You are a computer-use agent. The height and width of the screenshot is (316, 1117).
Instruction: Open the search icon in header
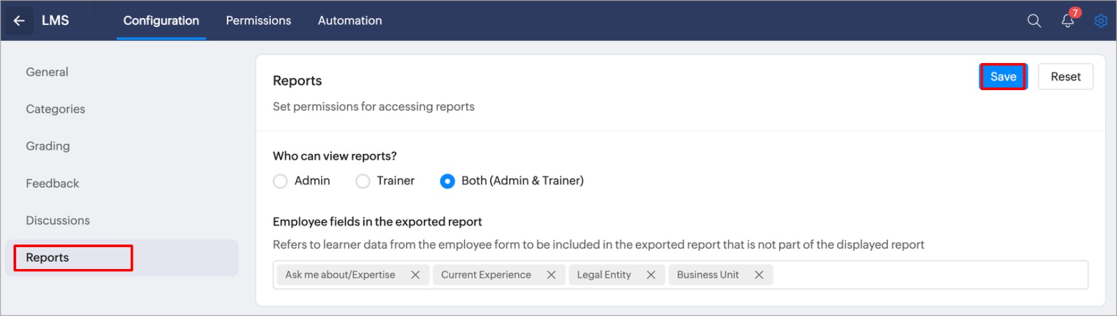pyautogui.click(x=1034, y=21)
